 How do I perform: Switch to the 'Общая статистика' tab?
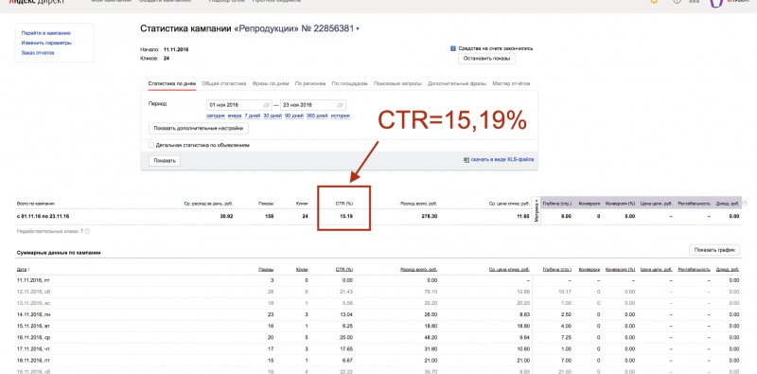click(x=224, y=83)
